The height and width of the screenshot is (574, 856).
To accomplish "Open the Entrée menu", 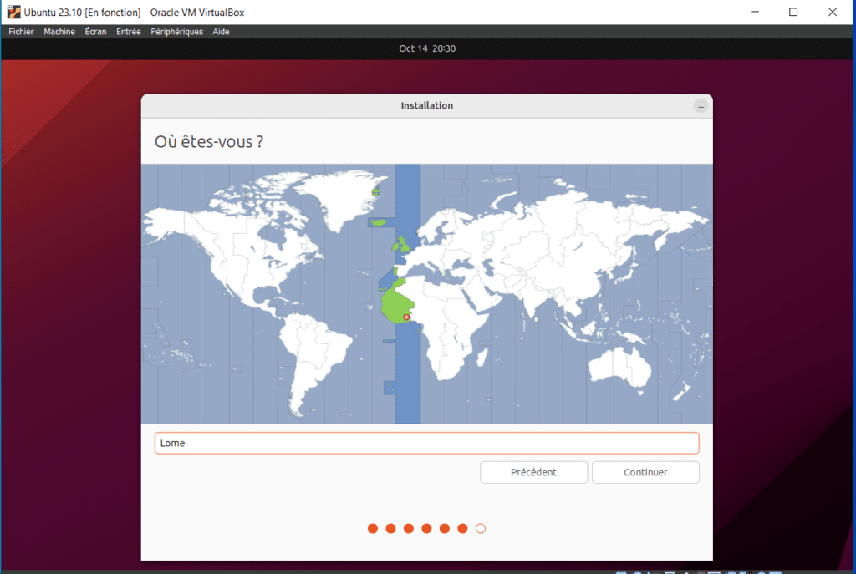I will (128, 32).
